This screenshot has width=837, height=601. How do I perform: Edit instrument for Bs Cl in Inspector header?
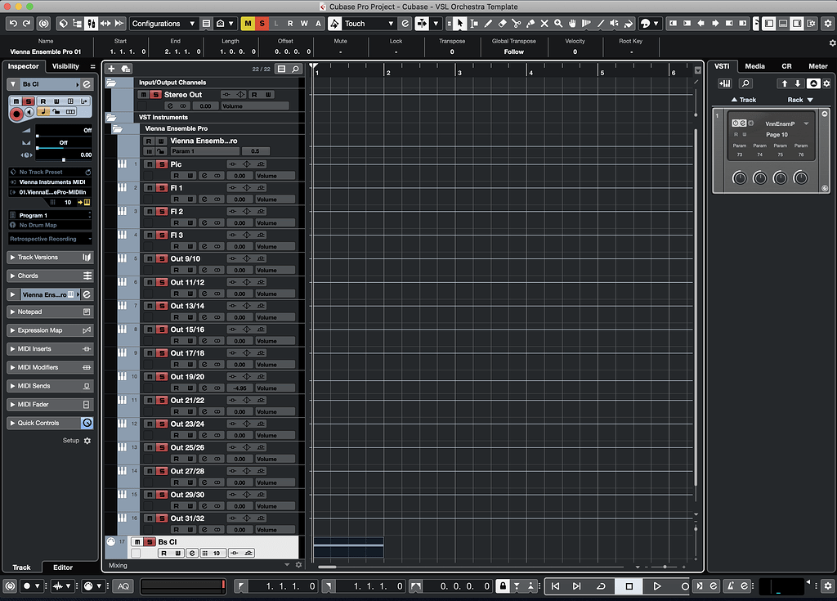[x=87, y=84]
